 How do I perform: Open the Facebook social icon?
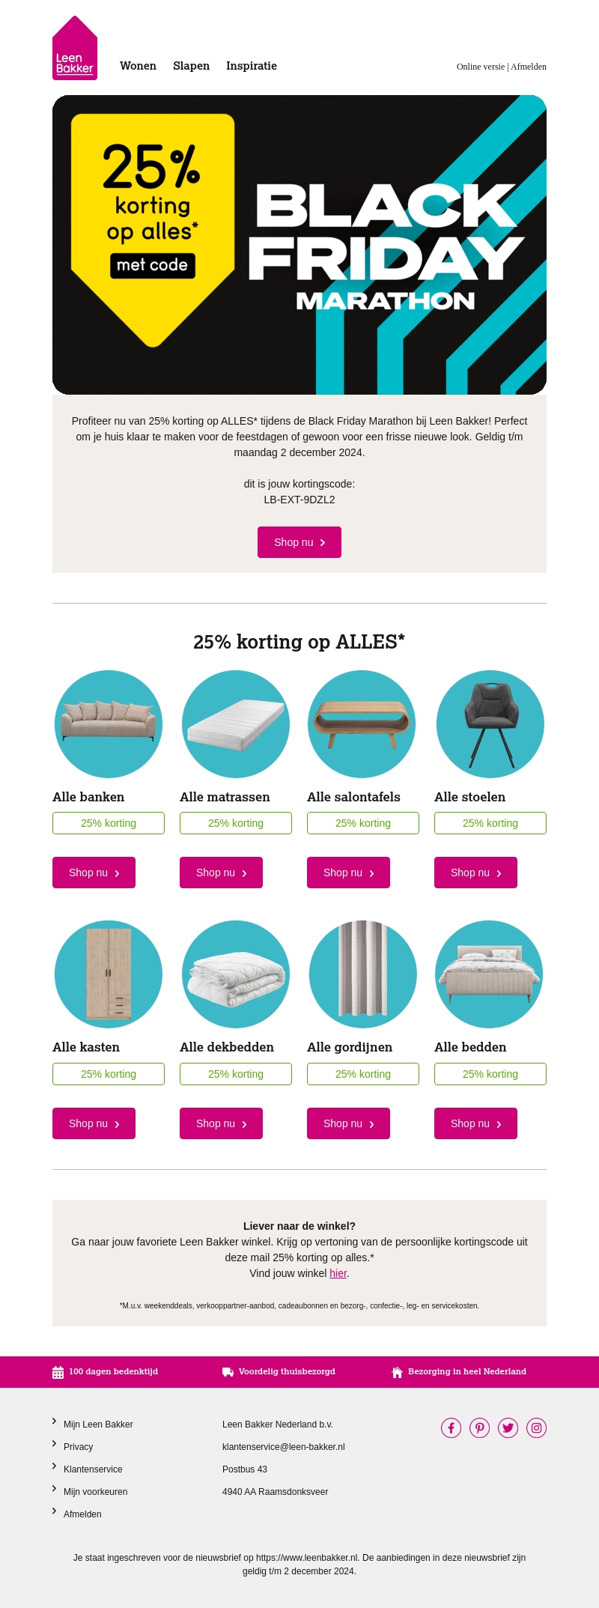pyautogui.click(x=451, y=1428)
